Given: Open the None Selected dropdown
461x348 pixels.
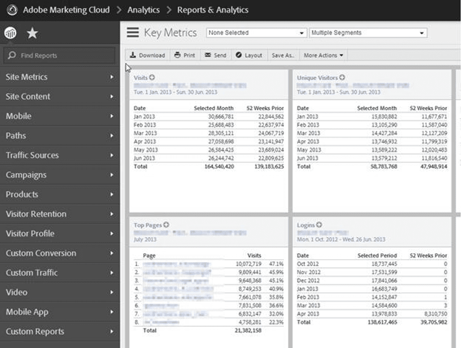Looking at the screenshot, I should coord(256,33).
